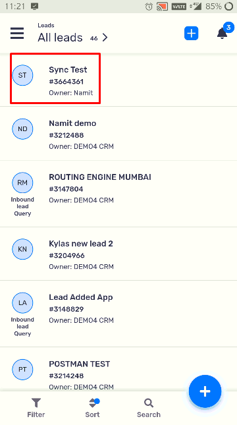Viewport: 237px width, 425px height.
Task: Tap the blue add-lead plus icon in header
Action: point(191,34)
